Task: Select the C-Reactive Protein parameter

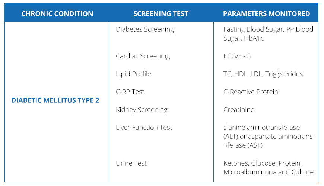Action: (251, 92)
